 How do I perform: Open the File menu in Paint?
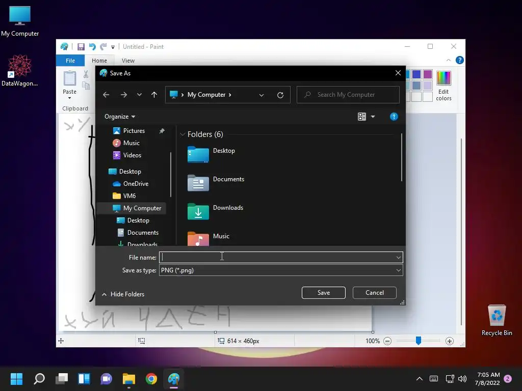tap(70, 61)
